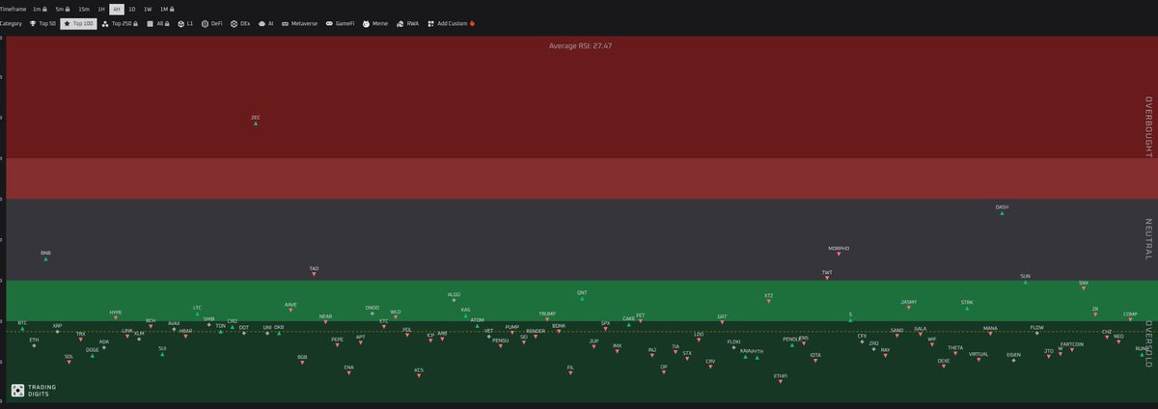Select the EIGEN marker
1158x409 pixels.
coord(1013,360)
